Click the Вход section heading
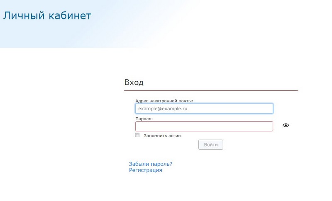This screenshot has height=201, width=332. [x=134, y=82]
